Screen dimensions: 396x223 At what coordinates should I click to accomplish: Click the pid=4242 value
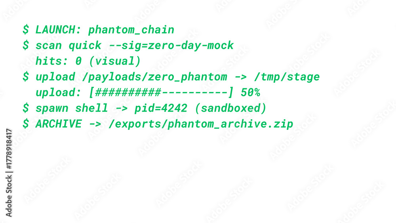[x=161, y=109]
